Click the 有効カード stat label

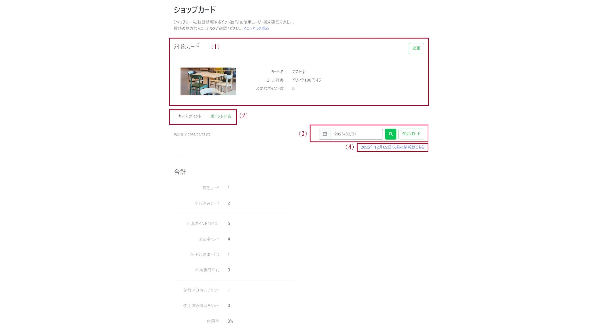[x=211, y=188]
